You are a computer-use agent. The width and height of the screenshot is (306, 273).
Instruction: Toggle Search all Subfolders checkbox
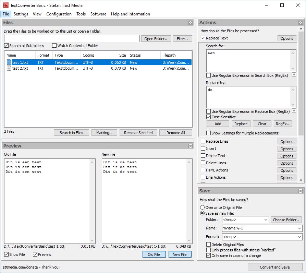tap(7, 46)
